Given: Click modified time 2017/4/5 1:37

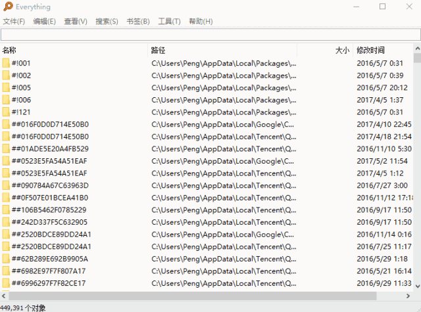Looking at the screenshot, I should (380, 100).
